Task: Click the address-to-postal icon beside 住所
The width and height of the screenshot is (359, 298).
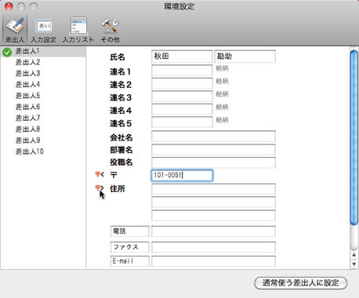Action: tap(100, 188)
